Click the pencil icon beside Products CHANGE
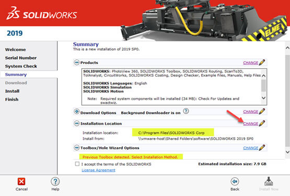The image size is (290, 196). 262,62
